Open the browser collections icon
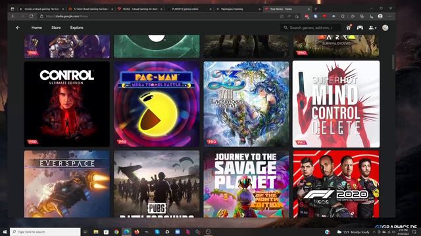 tap(362, 16)
